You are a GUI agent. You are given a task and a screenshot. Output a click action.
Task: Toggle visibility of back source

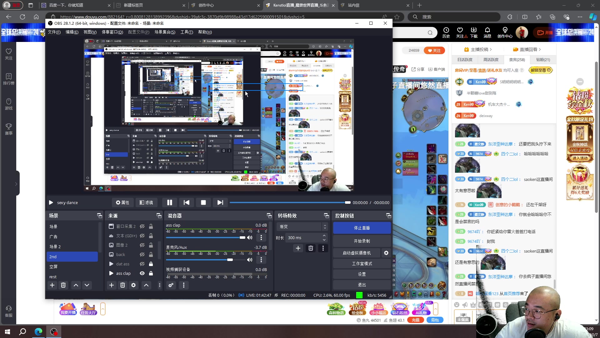tap(142, 254)
